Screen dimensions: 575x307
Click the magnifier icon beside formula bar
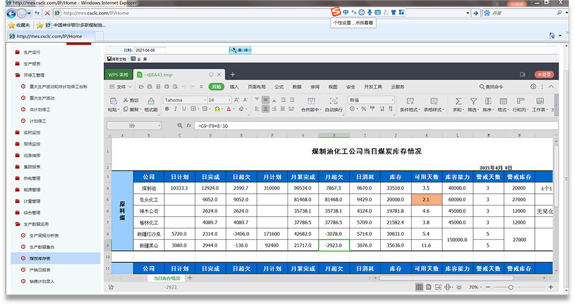click(180, 126)
